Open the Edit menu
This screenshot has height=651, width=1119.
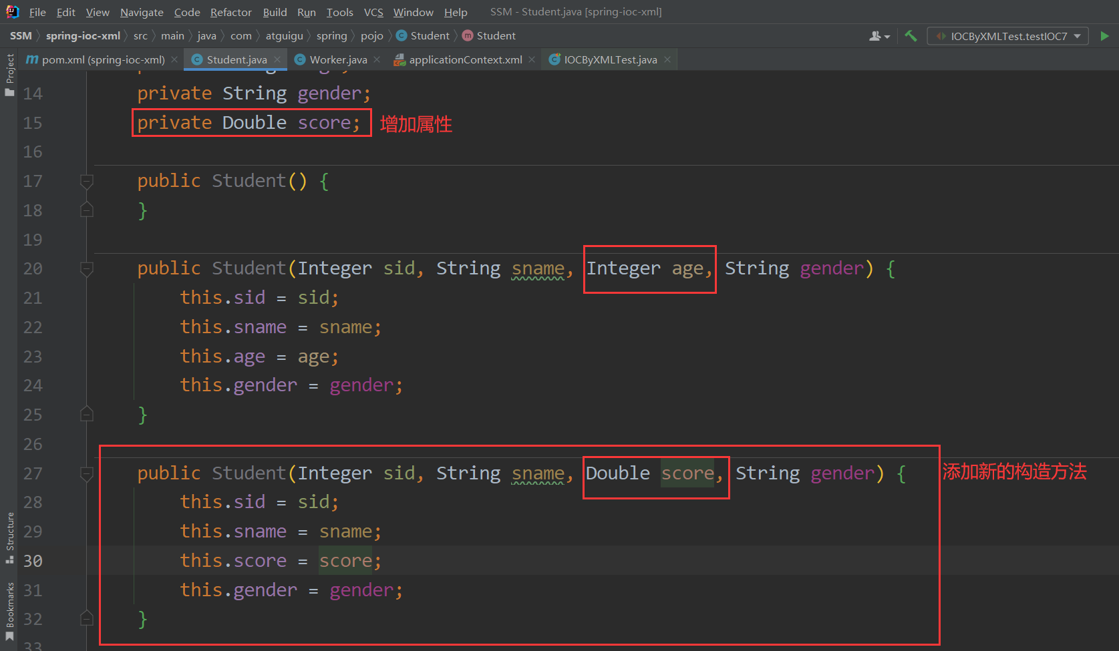coord(65,12)
